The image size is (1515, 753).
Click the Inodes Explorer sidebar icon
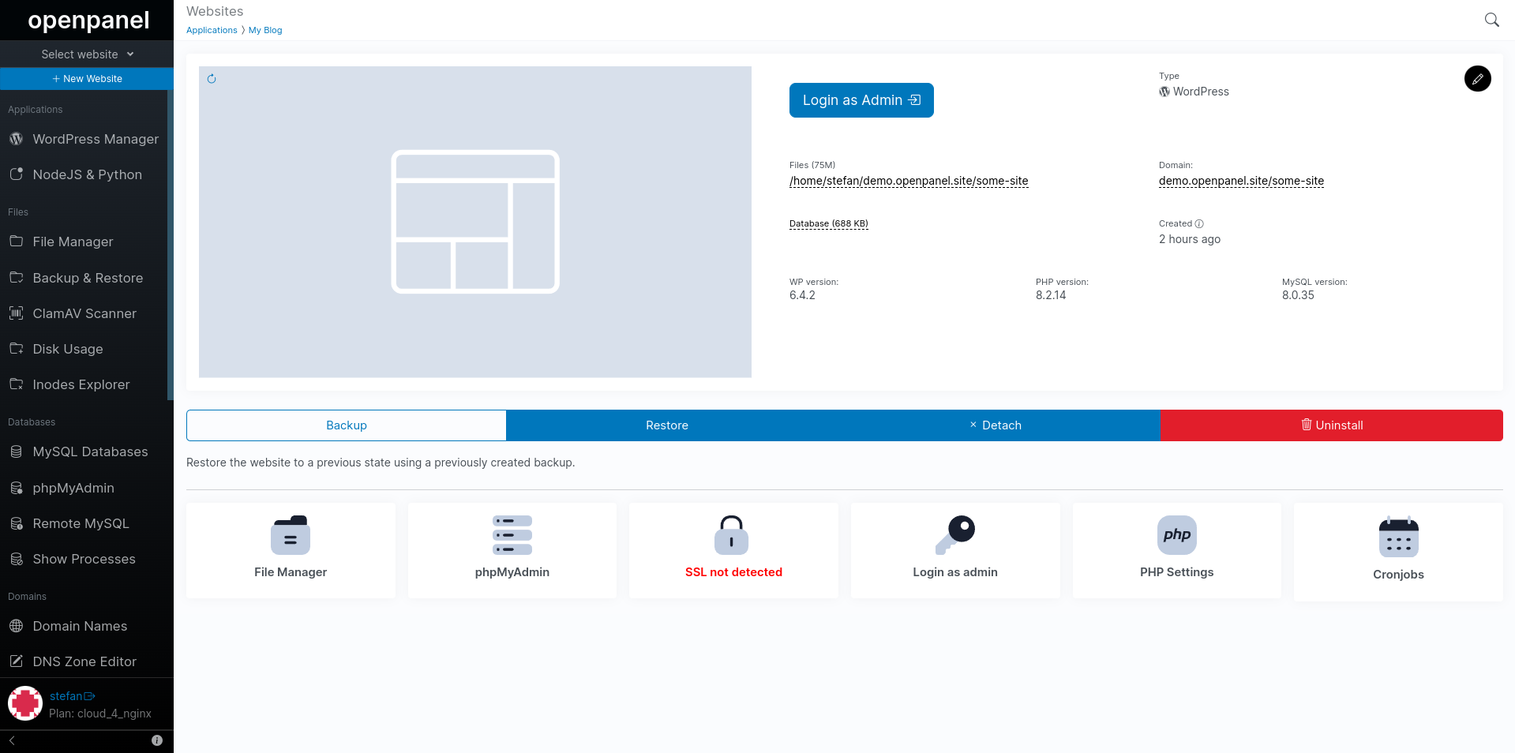pyautogui.click(x=17, y=384)
